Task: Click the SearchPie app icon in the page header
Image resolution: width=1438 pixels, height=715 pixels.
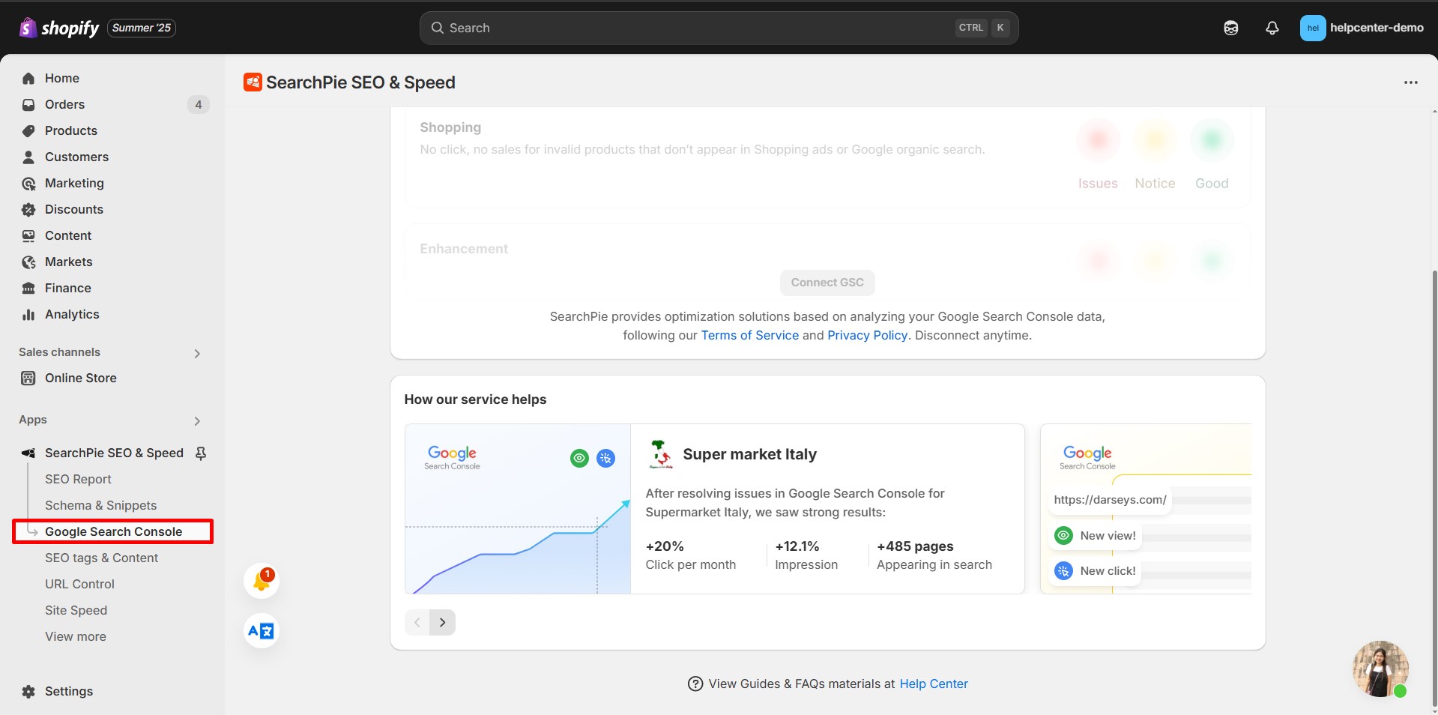Action: pyautogui.click(x=253, y=82)
